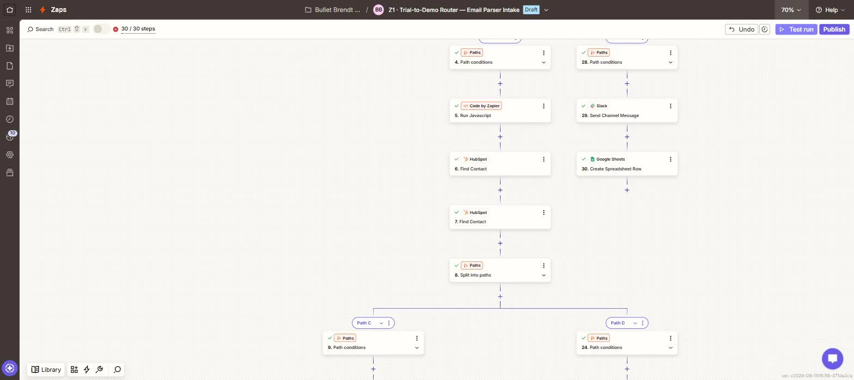Click the magnifier icon in bottom toolbar
Viewport: 854px width, 380px height.
click(x=117, y=370)
